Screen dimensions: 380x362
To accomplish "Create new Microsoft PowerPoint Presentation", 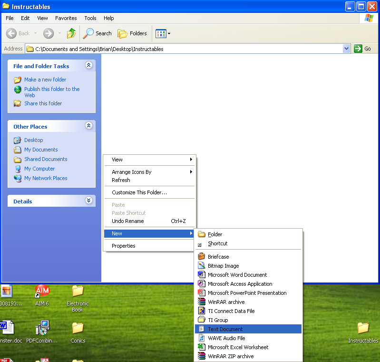I will (248, 293).
